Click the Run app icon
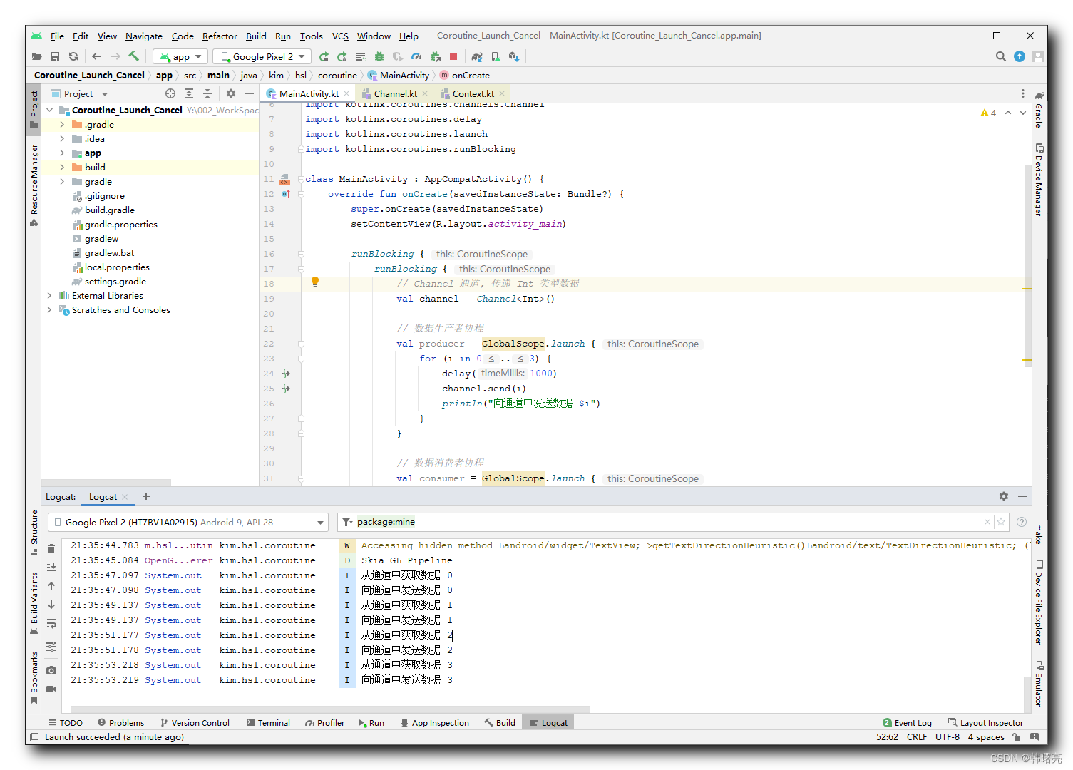1073x770 pixels. coord(324,56)
